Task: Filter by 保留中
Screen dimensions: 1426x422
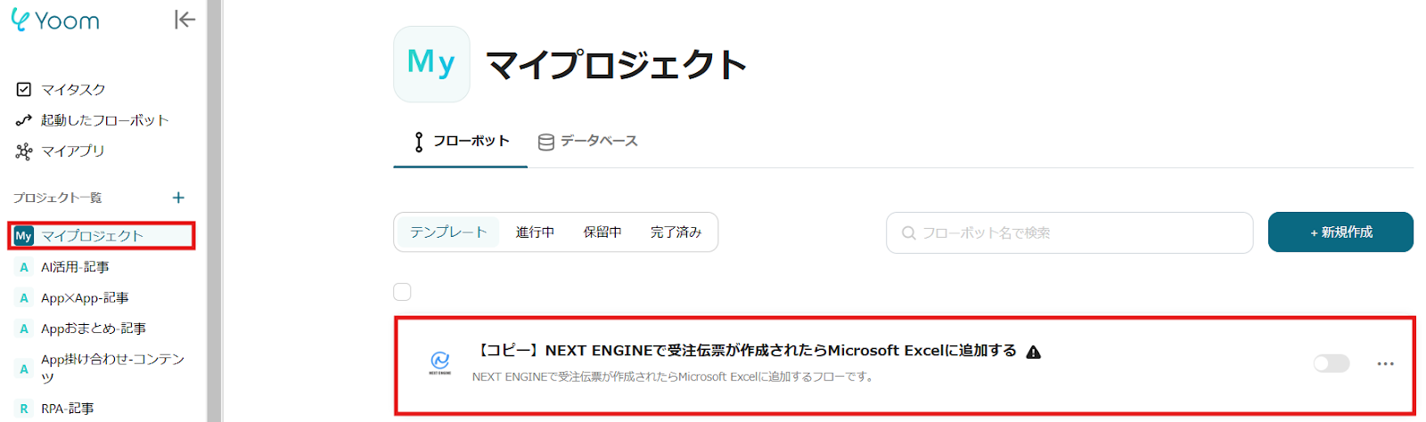Action: click(602, 232)
